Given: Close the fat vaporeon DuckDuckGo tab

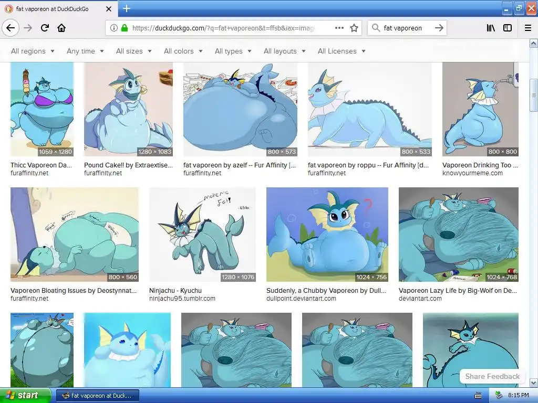Looking at the screenshot, I should [x=109, y=9].
